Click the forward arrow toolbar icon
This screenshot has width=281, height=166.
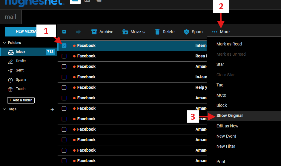click(78, 32)
